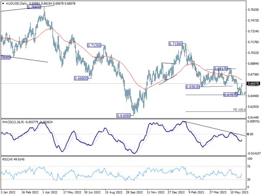
Task: Select the 0.64400 price axis value
Action: pos(254,96)
